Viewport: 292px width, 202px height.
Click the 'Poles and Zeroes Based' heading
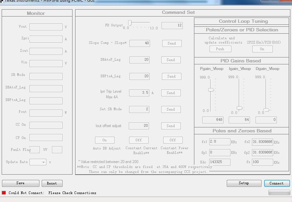[x=242, y=131]
